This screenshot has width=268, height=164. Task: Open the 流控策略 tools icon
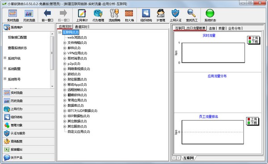[x=114, y=16]
